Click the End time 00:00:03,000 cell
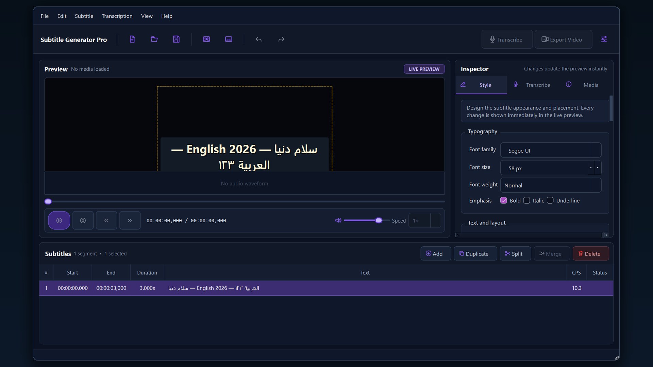 [111, 288]
